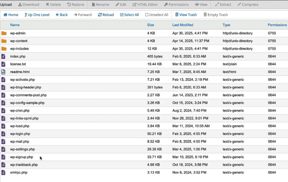Screen dimensions: 288x182
Task: Click the wp-load.php file icon
Action: click(x=3, y=126)
